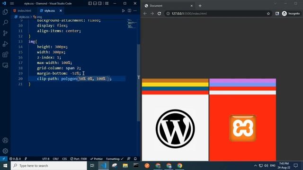View site information icon in address bar
Viewport: 303px width, 170px height.
pos(168,14)
